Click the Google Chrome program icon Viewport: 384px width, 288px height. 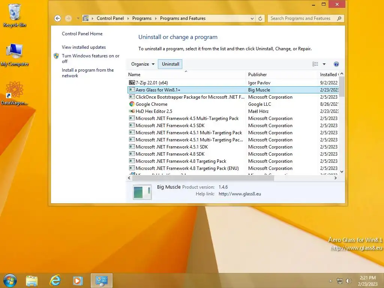click(132, 104)
